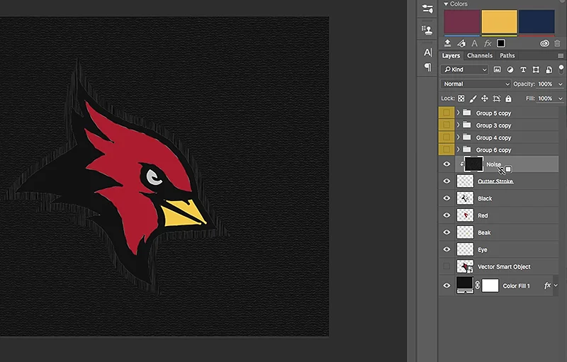Expand the Group 5 copy folder

[x=458, y=113]
